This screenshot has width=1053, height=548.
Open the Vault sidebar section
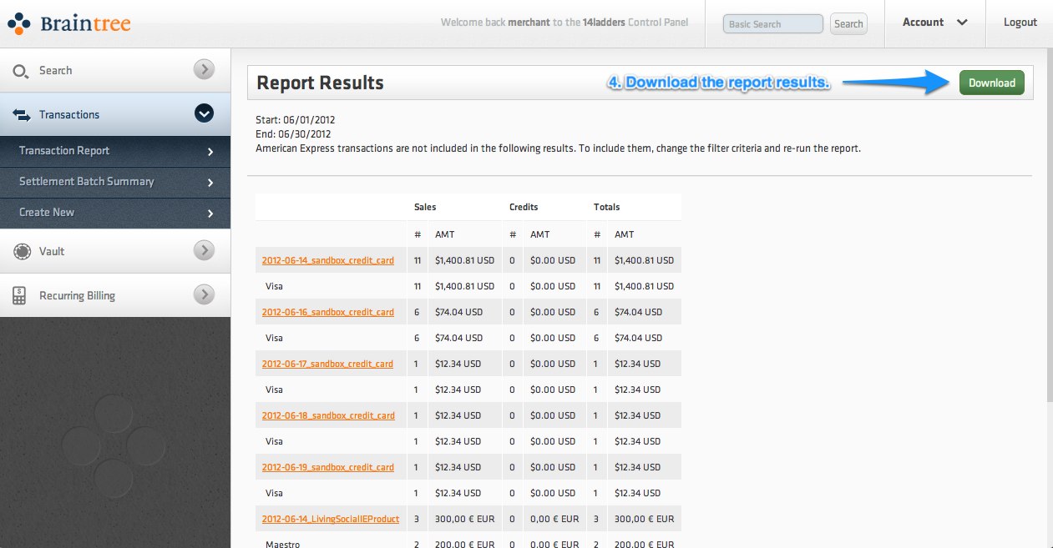(x=115, y=251)
